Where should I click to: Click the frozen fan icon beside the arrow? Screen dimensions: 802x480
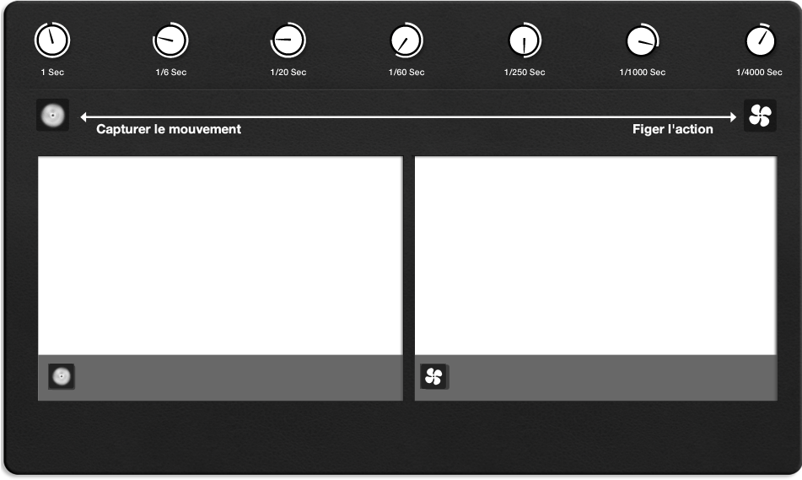click(760, 116)
